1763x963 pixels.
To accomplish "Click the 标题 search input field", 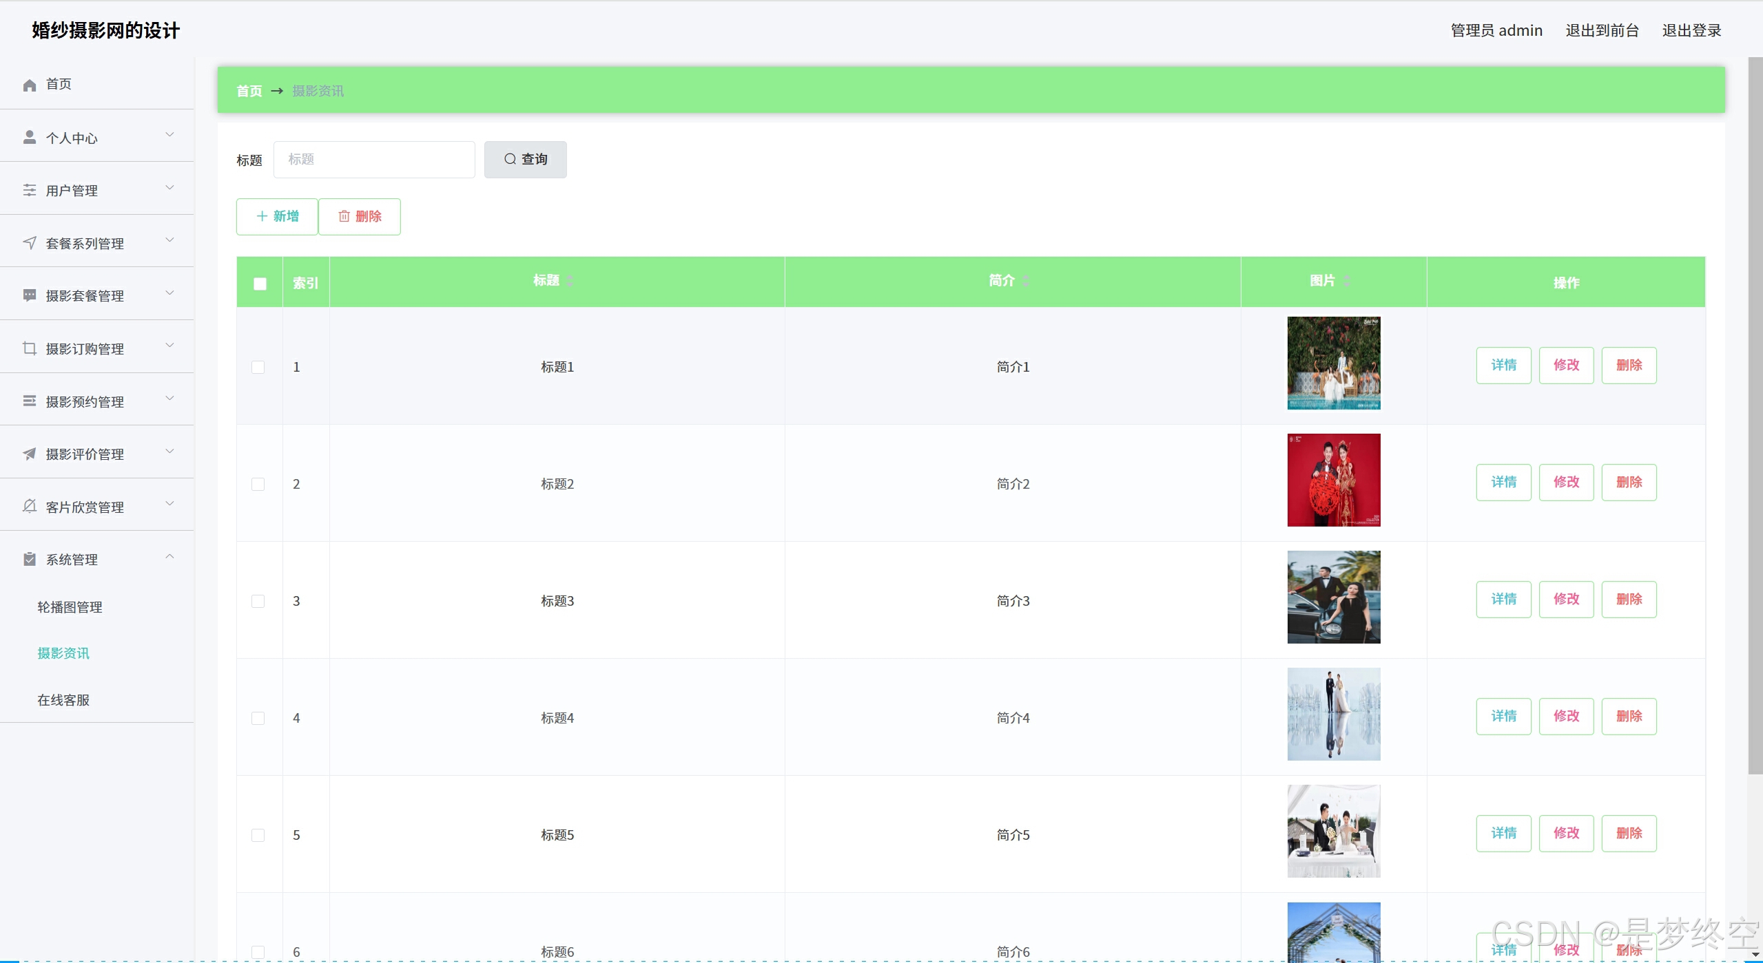I will 374,160.
